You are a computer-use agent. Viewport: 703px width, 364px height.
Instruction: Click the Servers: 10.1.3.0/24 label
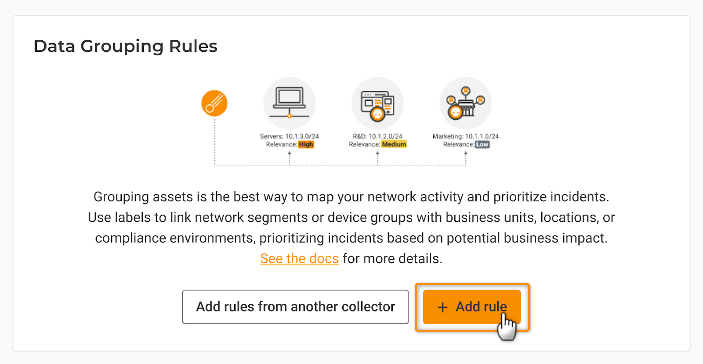[x=289, y=136]
